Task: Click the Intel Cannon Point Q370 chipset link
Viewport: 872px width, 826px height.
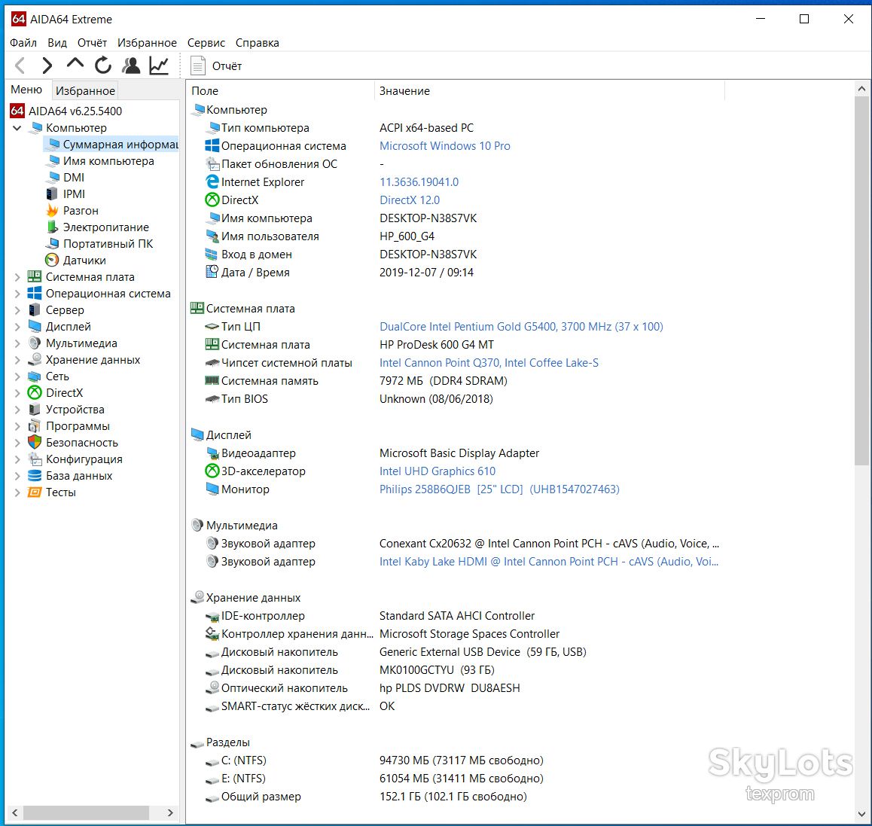Action: (489, 363)
